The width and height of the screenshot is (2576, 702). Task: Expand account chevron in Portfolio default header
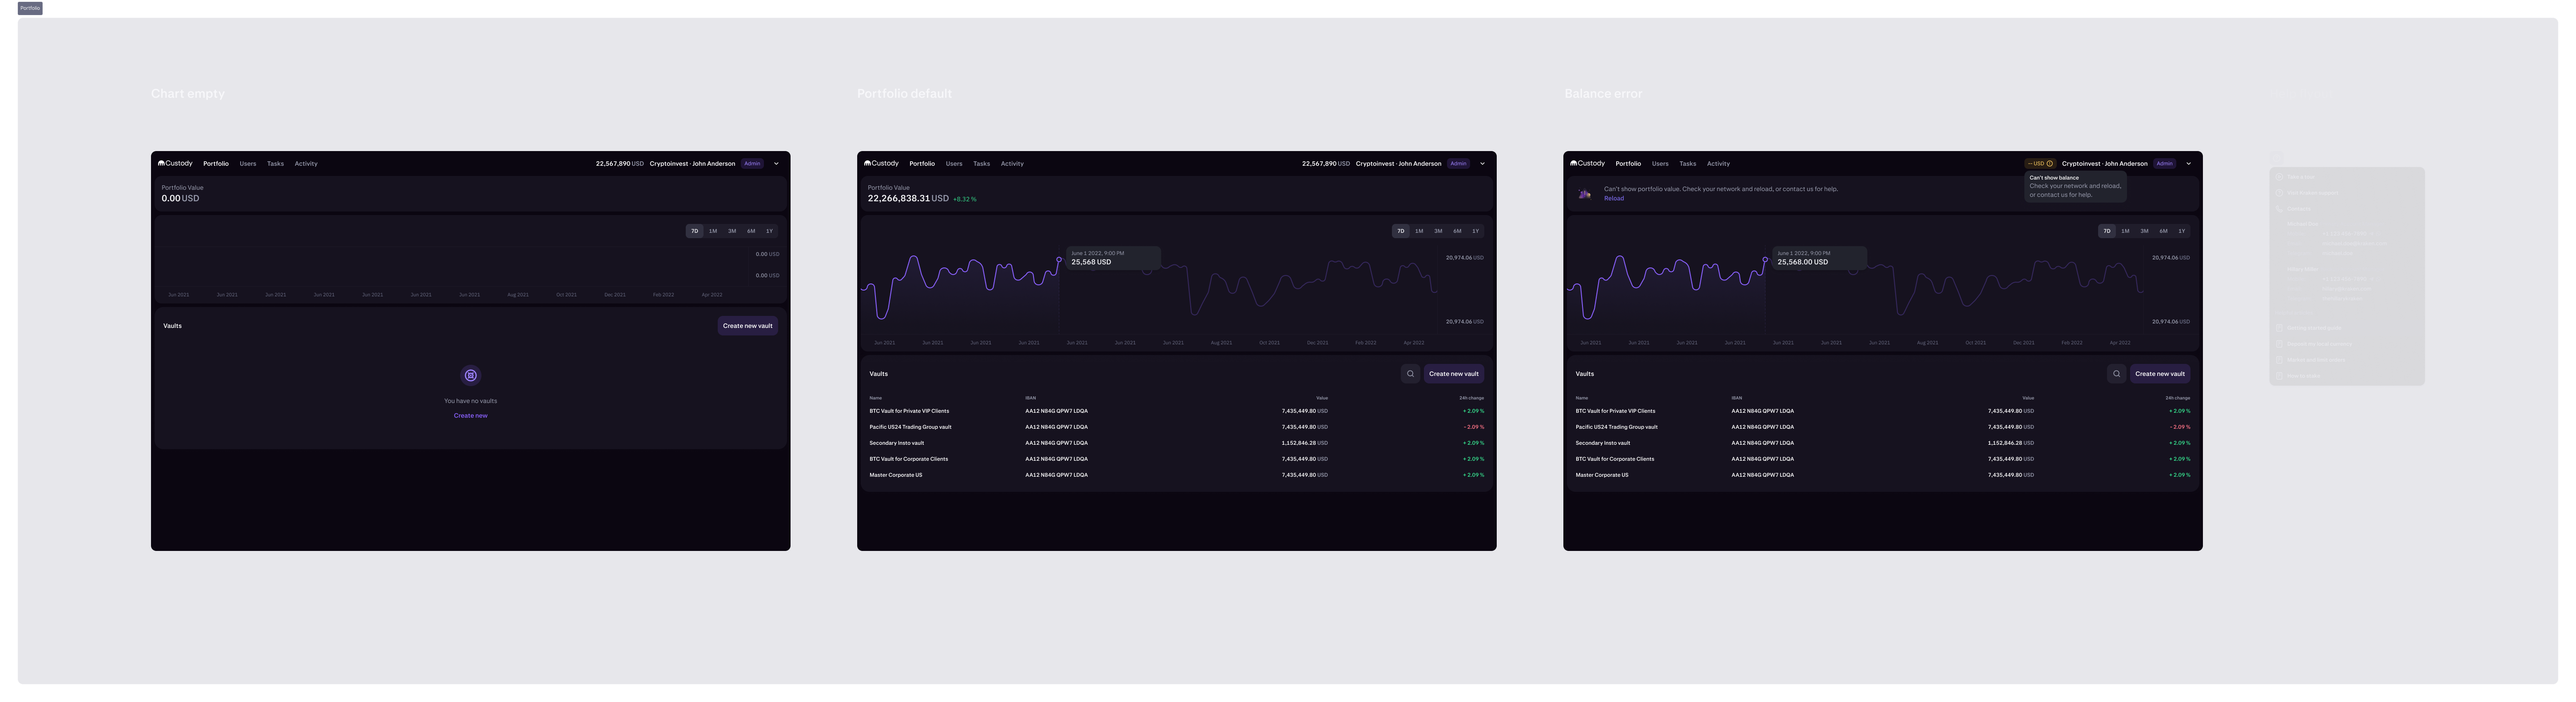tap(1482, 164)
